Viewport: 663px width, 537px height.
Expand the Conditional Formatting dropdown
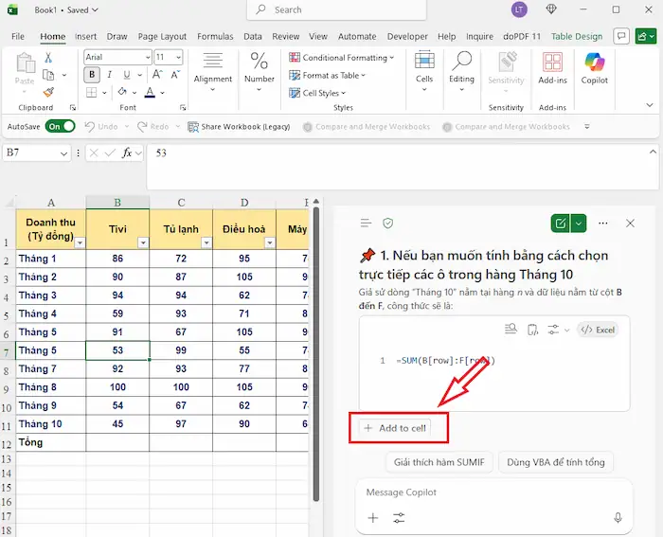pyautogui.click(x=338, y=58)
